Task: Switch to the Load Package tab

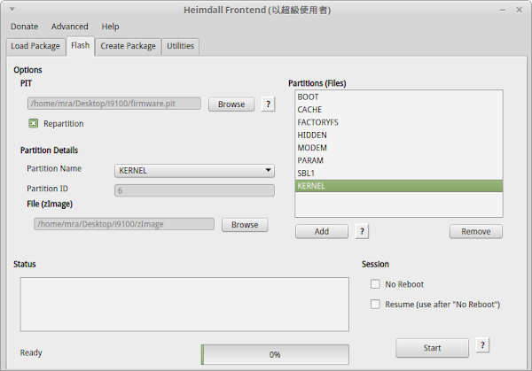Action: pos(35,46)
